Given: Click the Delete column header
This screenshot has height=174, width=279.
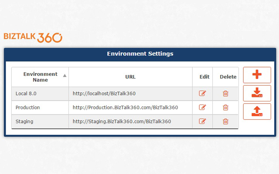Looking at the screenshot, I should [x=228, y=77].
